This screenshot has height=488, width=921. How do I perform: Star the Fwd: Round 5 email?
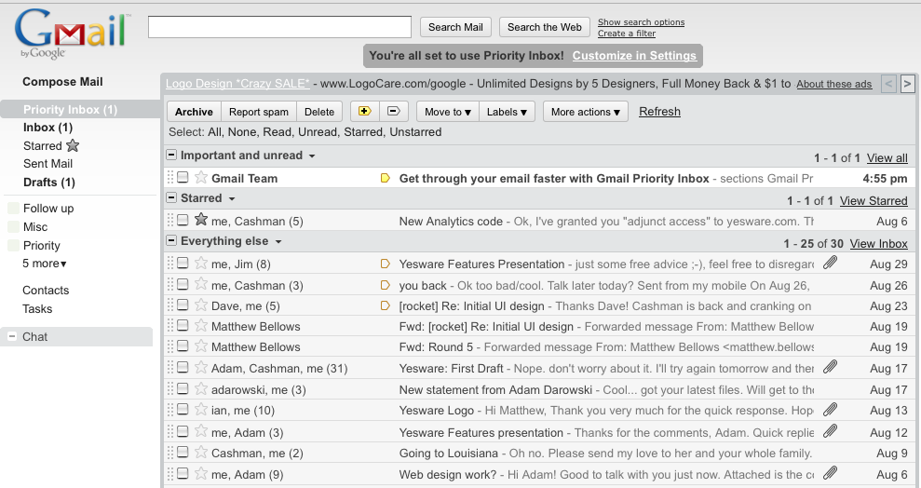coord(201,346)
